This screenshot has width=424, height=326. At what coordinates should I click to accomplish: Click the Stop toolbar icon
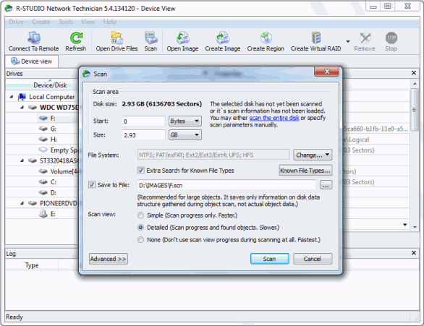point(391,38)
